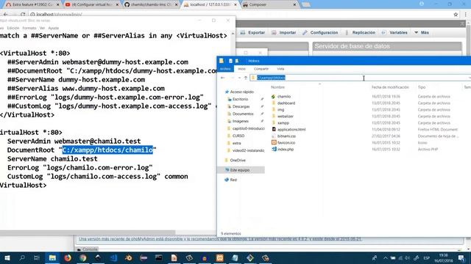Select the favicon.ico file
Screen dimensions: 471x264
[286, 142]
